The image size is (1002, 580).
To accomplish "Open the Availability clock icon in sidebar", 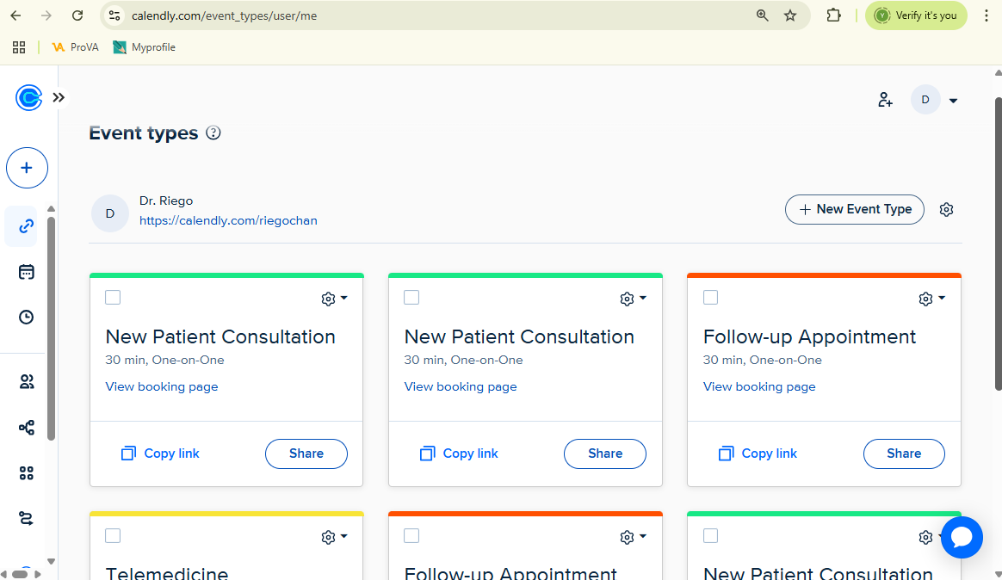I will 27,318.
